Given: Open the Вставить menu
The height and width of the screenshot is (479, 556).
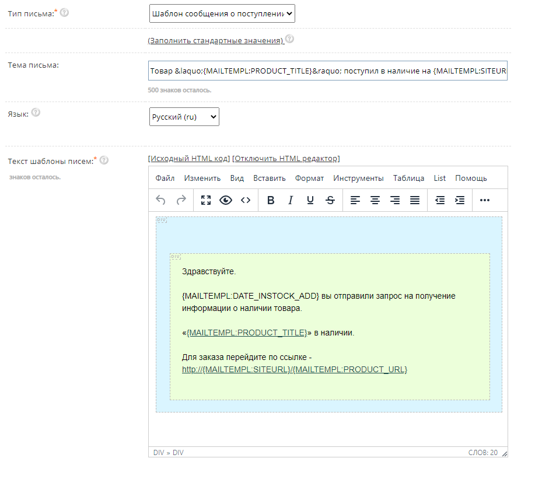Looking at the screenshot, I should [269, 178].
